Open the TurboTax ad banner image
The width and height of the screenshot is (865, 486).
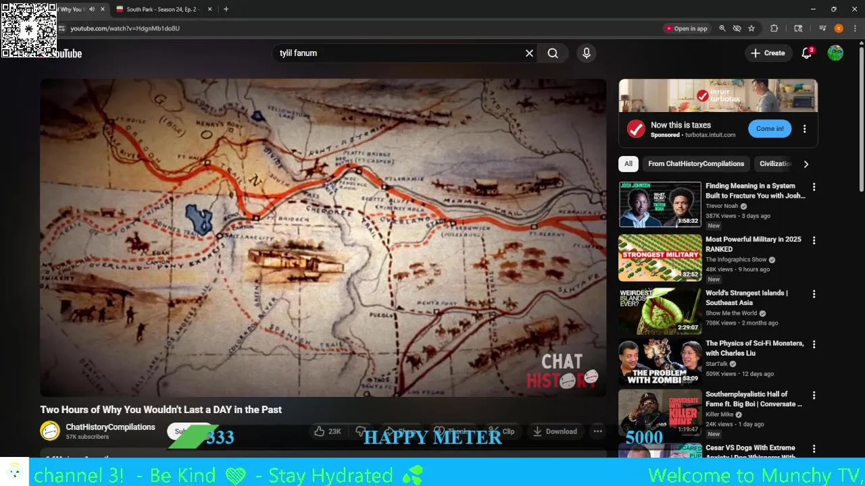[718, 95]
